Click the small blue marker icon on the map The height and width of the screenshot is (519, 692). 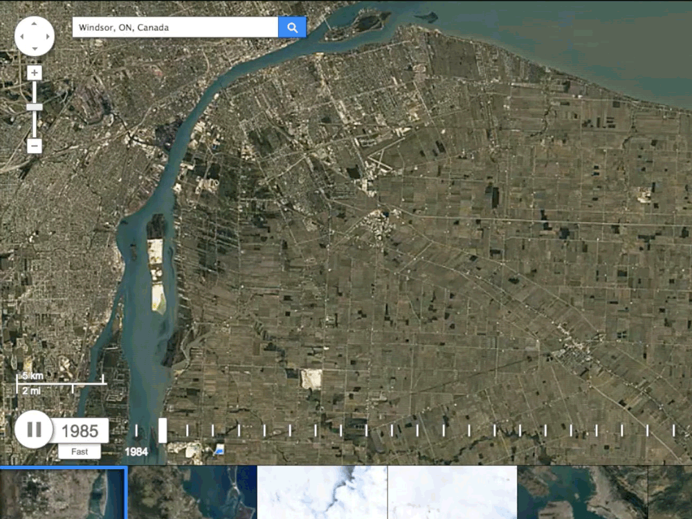[x=220, y=450]
